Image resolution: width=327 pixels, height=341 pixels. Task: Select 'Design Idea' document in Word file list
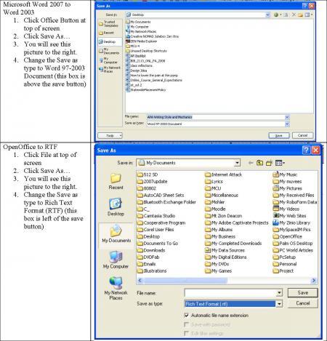coord(137,71)
